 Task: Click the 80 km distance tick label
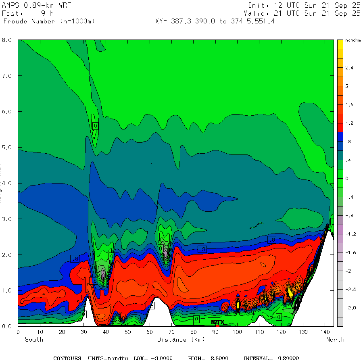194,332
